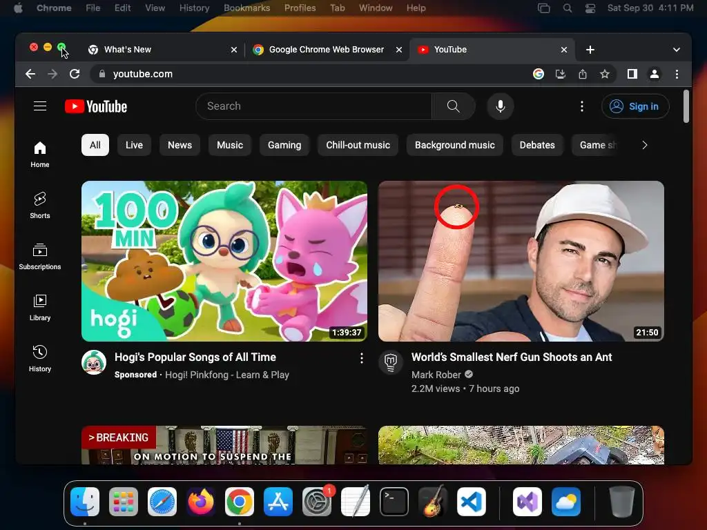Open Library in sidebar

click(x=39, y=307)
